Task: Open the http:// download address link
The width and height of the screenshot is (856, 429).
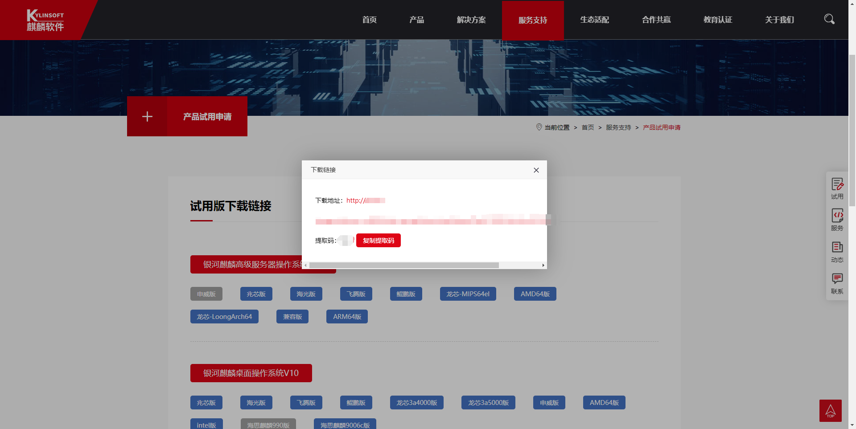Action: pos(366,200)
